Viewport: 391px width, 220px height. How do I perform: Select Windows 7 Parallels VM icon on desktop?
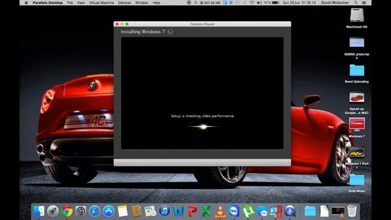tap(357, 124)
